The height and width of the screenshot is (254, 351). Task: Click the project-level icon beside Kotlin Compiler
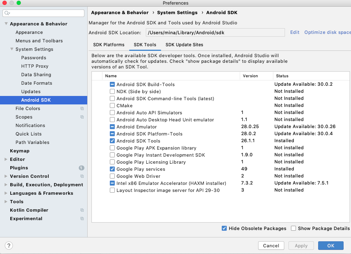click(82, 210)
